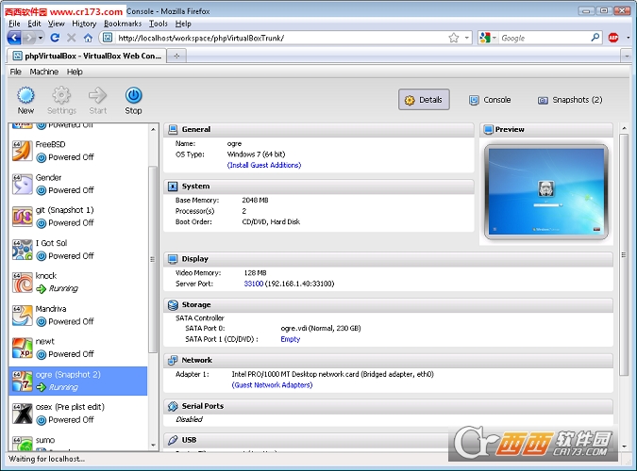Open the Firefox Tools menu
Image resolution: width=637 pixels, height=471 pixels.
158,24
